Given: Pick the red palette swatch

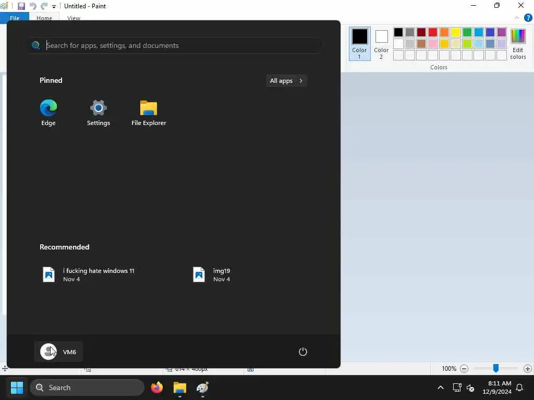Looking at the screenshot, I should click(x=433, y=32).
